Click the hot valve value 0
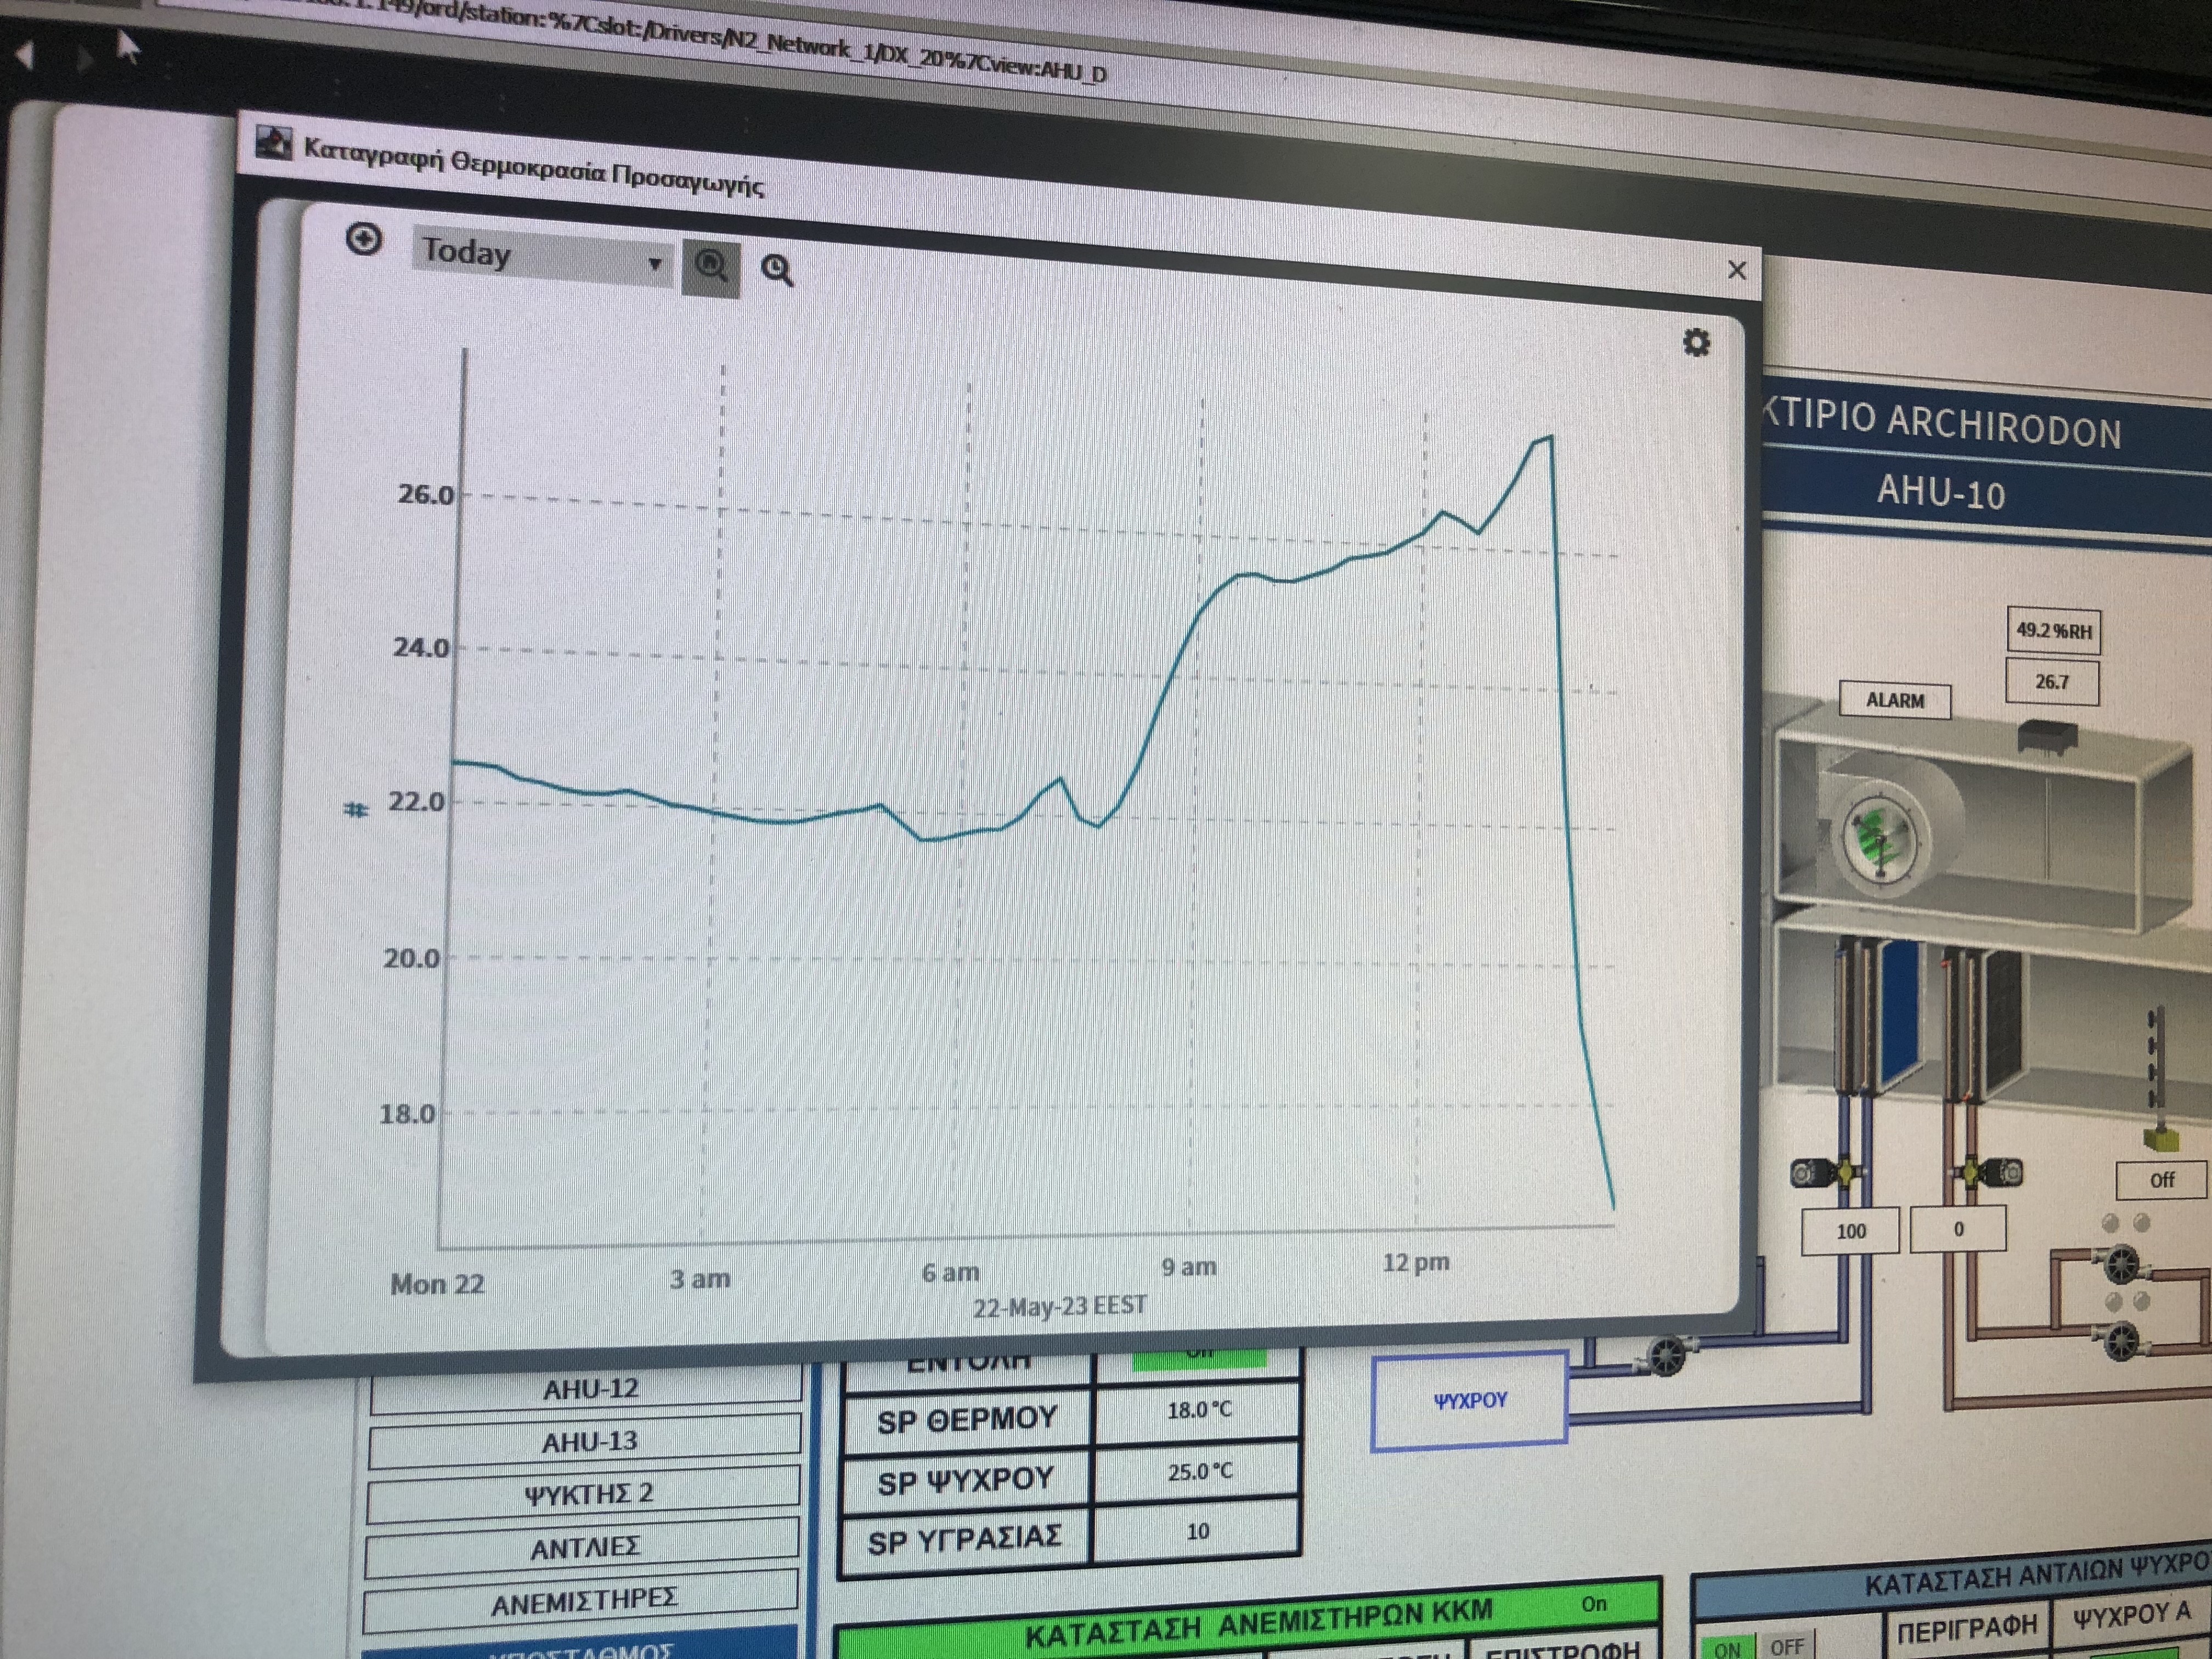The image size is (2212, 1659). [x=1958, y=1229]
